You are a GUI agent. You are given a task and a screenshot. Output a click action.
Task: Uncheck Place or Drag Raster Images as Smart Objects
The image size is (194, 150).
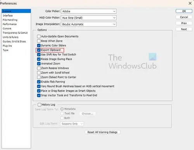[x=39, y=91]
